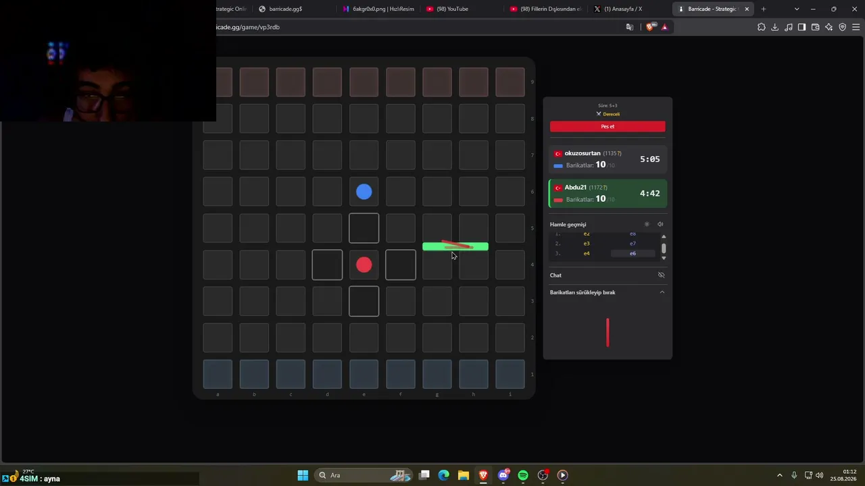Image resolution: width=865 pixels, height=486 pixels.
Task: Toggle chat visibility with the crossed-eye icon
Action: pyautogui.click(x=662, y=275)
